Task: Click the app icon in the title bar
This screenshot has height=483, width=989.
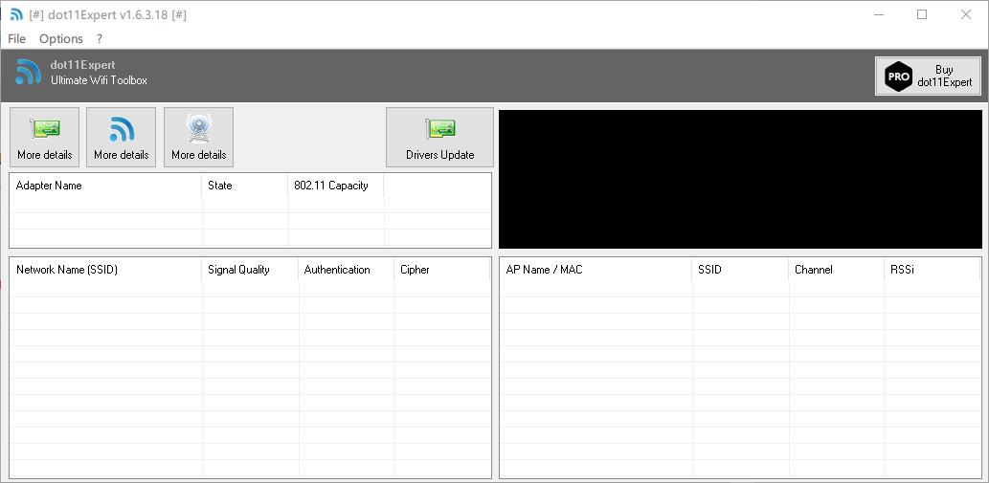Action: click(16, 14)
